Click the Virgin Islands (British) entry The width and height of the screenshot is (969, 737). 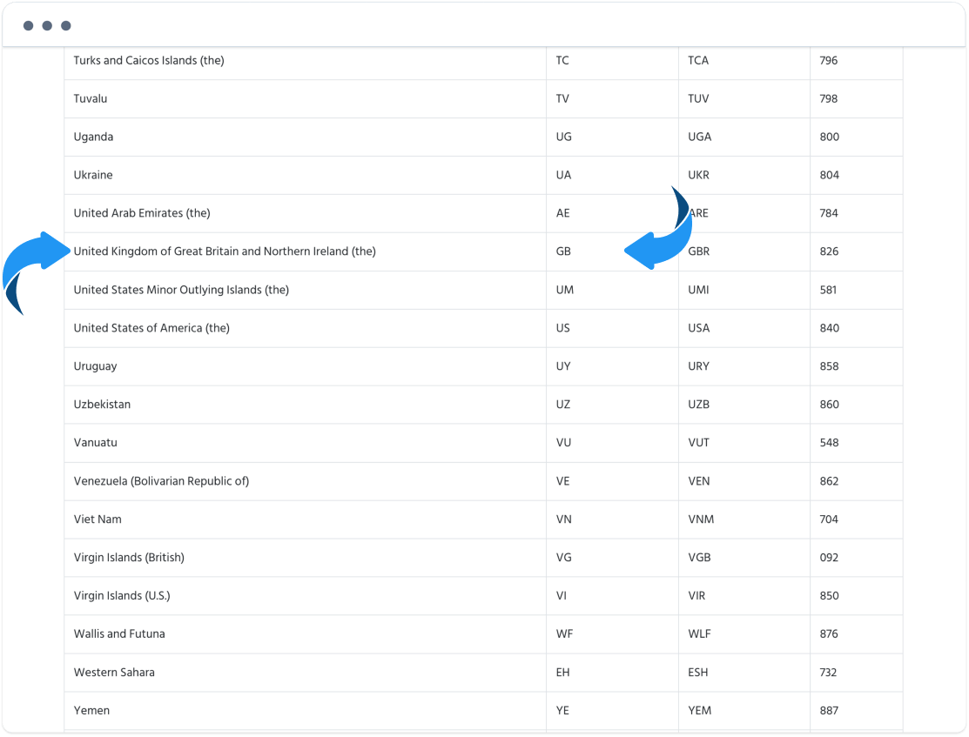[129, 557]
